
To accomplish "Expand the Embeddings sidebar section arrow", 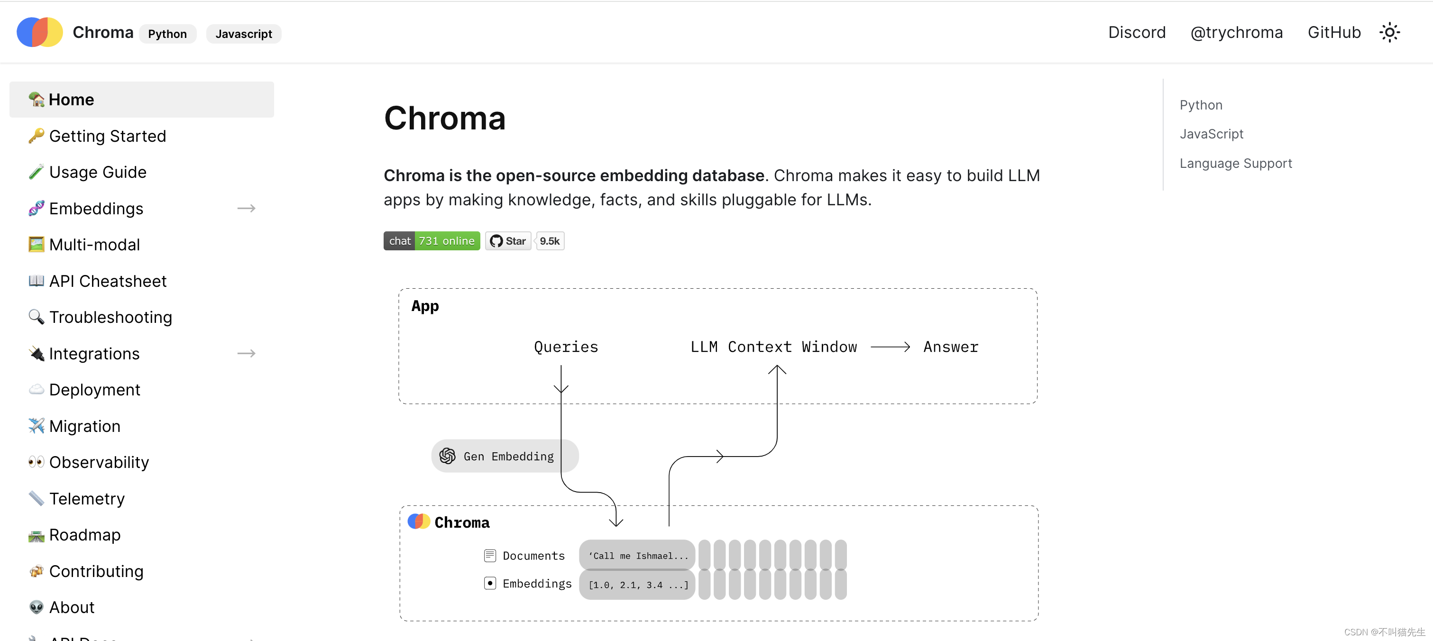I will [247, 208].
